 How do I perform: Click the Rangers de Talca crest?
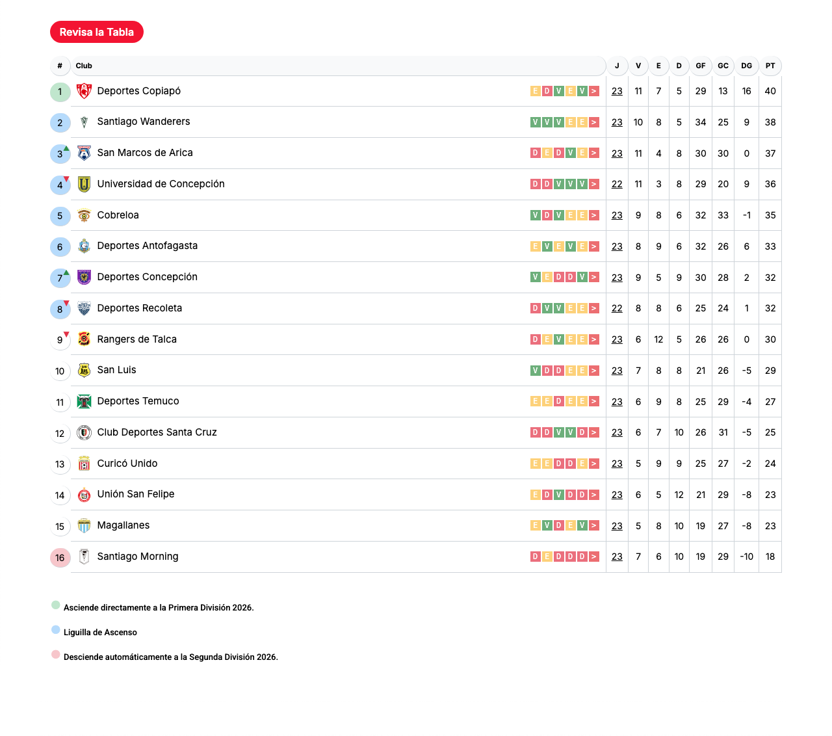point(84,339)
